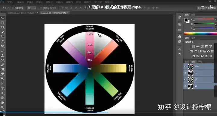
Task: Add a Levels adjustment in the Adjustments panel
Action: (x=198, y=46)
